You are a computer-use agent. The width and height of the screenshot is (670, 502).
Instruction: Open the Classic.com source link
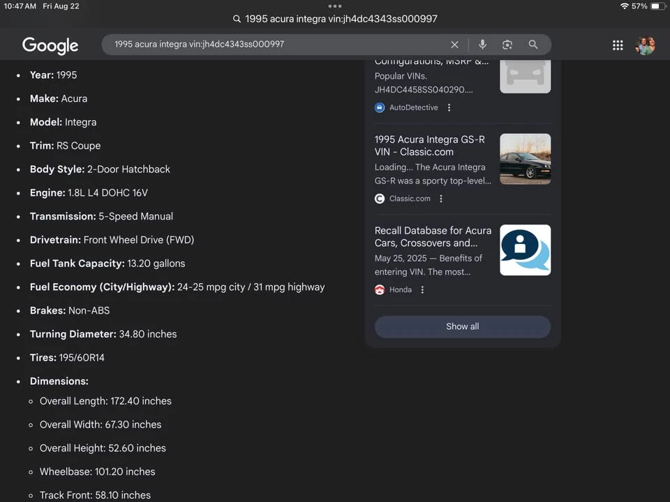[410, 199]
